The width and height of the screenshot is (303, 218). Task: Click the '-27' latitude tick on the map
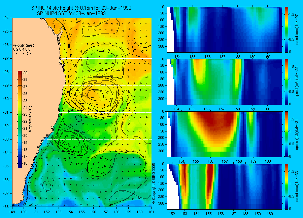pyautogui.click(x=5, y=58)
